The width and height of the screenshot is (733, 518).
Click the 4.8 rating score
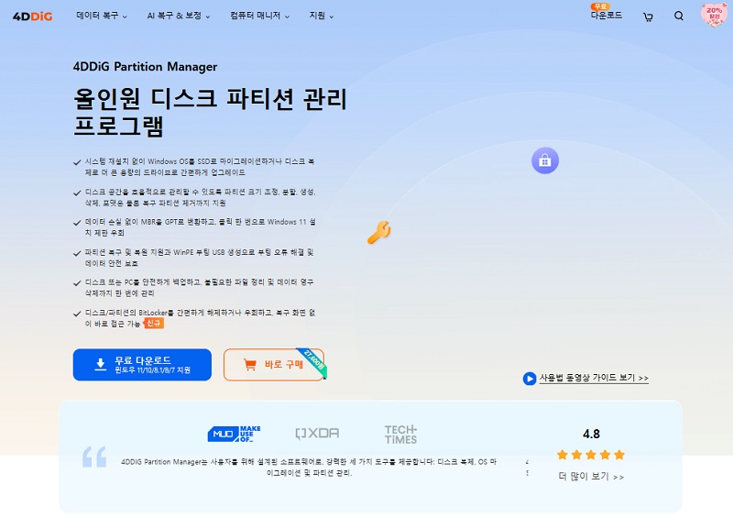pyautogui.click(x=591, y=434)
